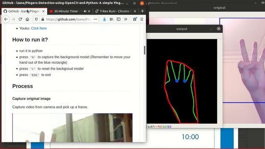Image resolution: width=265 pixels, height=149 pixels.
Task: Click the 'press b to capture' bullet
Action: coord(75,60)
